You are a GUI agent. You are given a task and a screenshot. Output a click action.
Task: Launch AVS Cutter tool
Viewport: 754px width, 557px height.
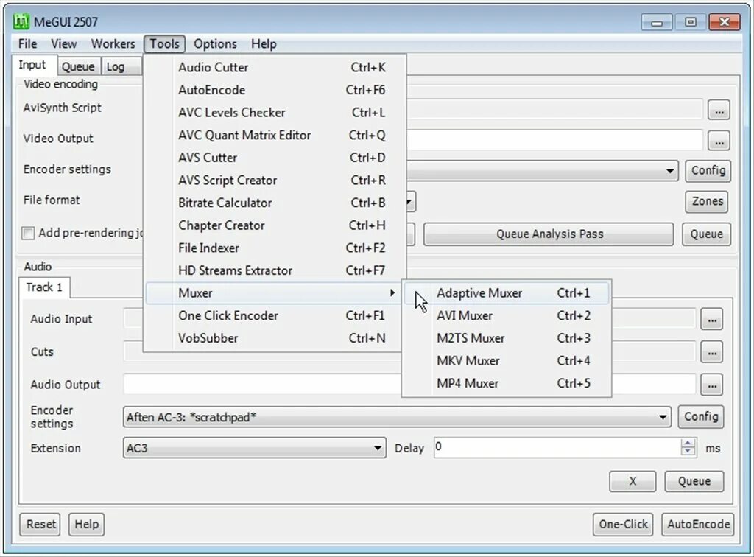[x=275, y=158]
